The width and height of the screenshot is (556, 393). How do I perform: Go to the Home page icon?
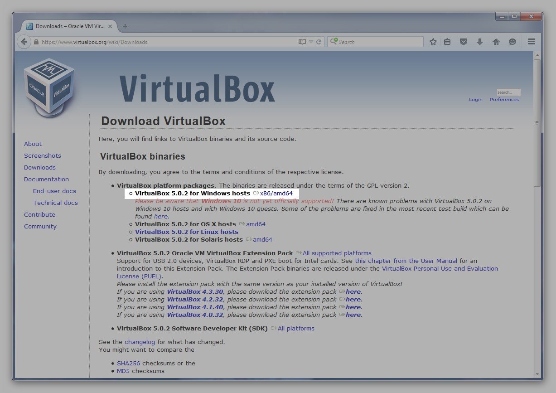(496, 42)
